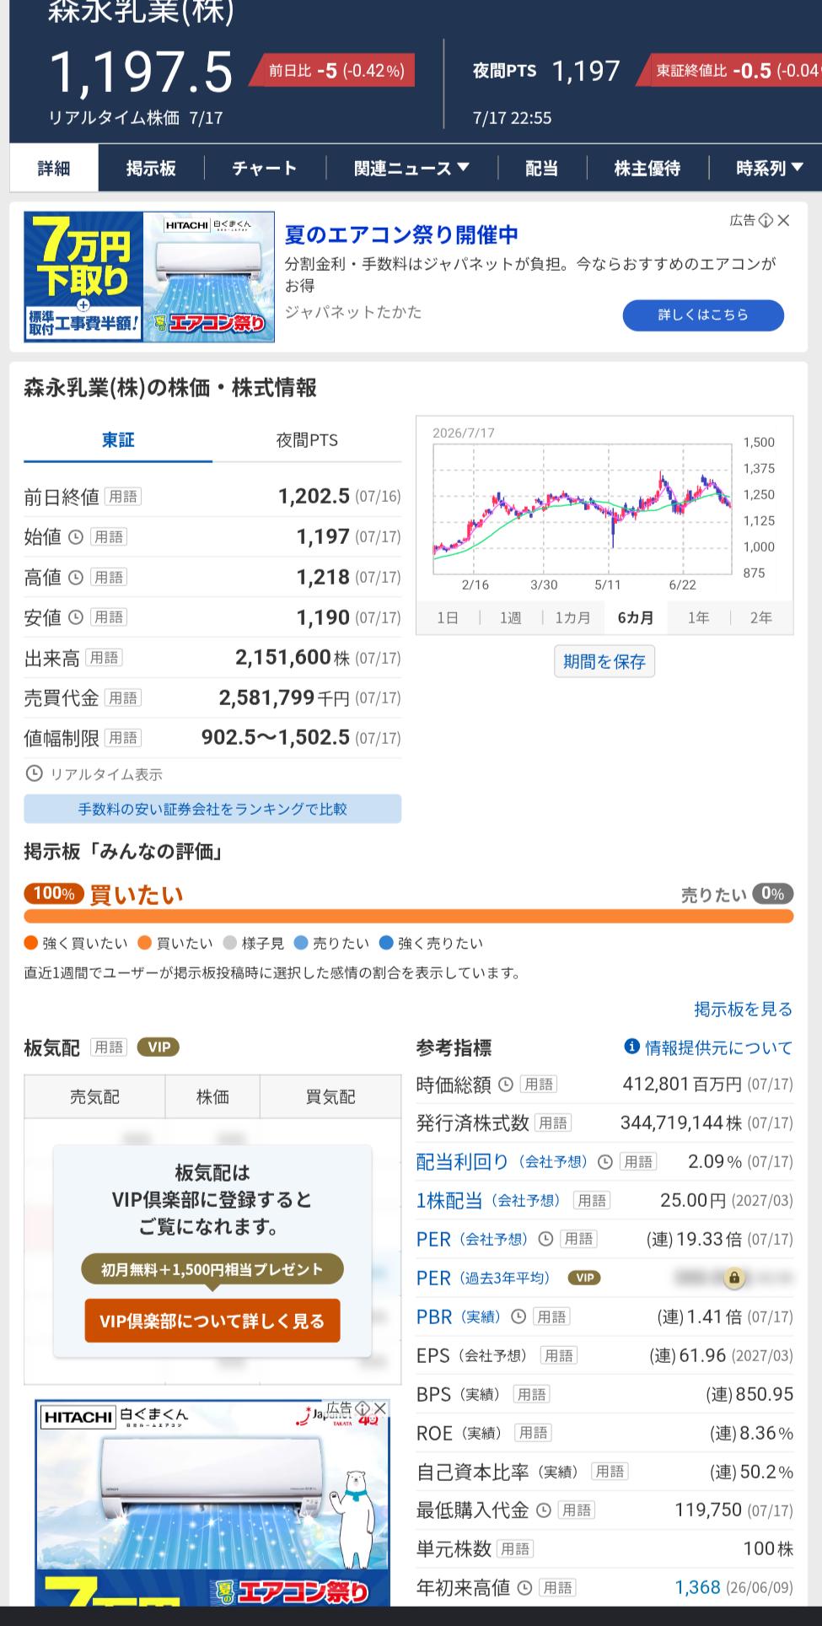This screenshot has height=1626, width=822.
Task: Click 用語 badge beside 安値
Action: click(x=108, y=617)
